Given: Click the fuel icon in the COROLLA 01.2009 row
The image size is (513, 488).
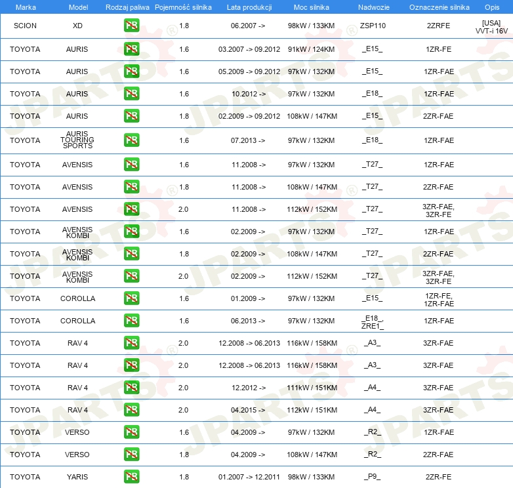Looking at the screenshot, I should coord(131,298).
